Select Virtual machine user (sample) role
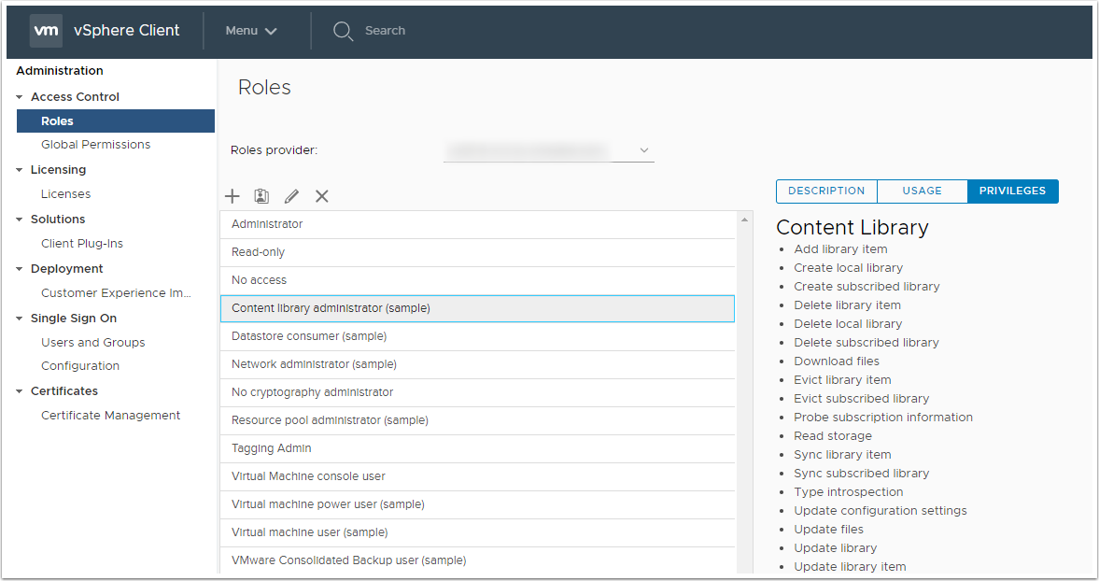The width and height of the screenshot is (1099, 581). (x=477, y=532)
